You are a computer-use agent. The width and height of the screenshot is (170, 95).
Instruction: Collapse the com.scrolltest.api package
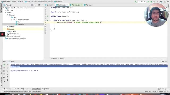click(x=12, y=20)
